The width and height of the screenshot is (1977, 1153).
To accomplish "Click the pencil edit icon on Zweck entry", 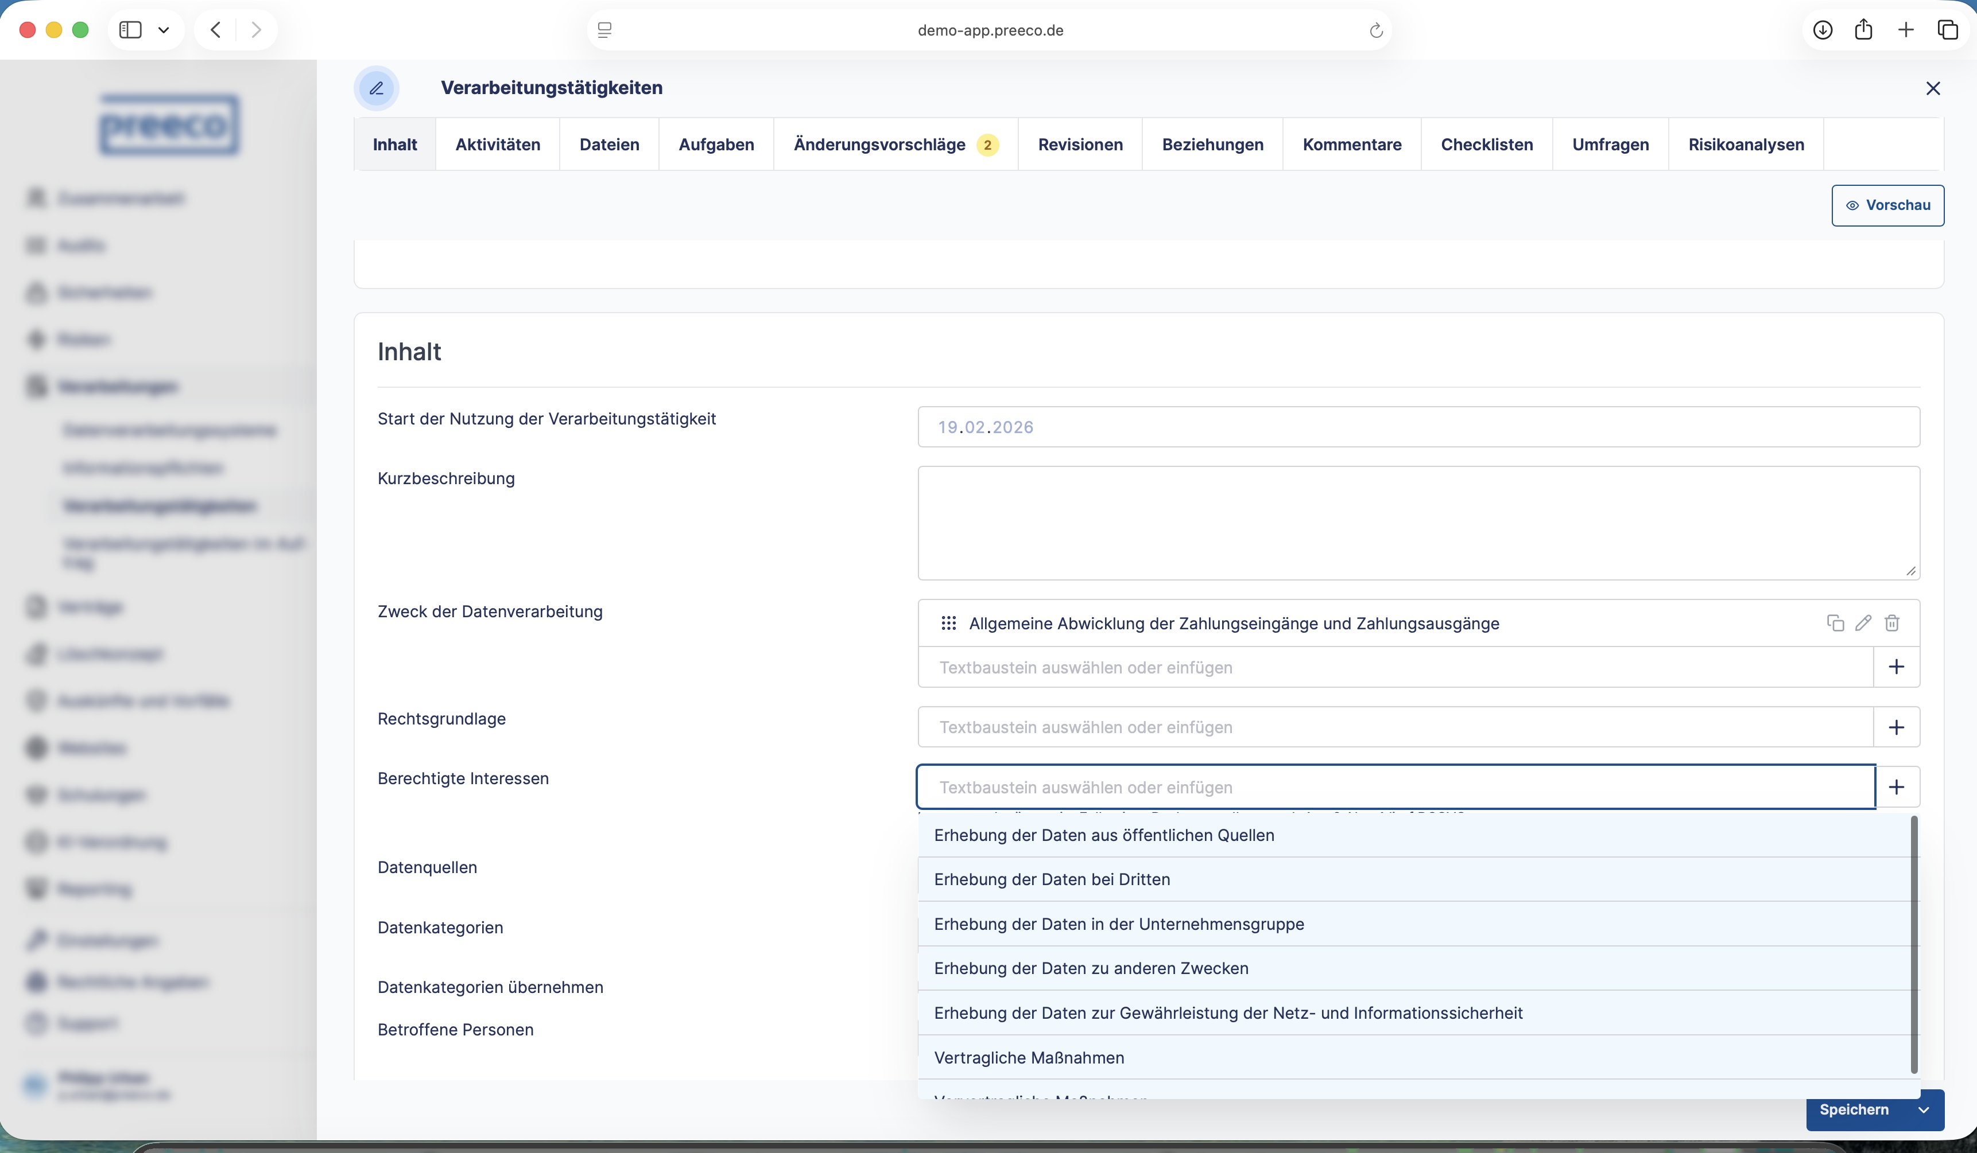I will click(x=1863, y=623).
